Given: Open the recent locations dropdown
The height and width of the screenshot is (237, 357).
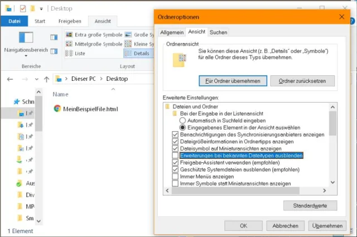Looking at the screenshot, I should tap(37, 79).
